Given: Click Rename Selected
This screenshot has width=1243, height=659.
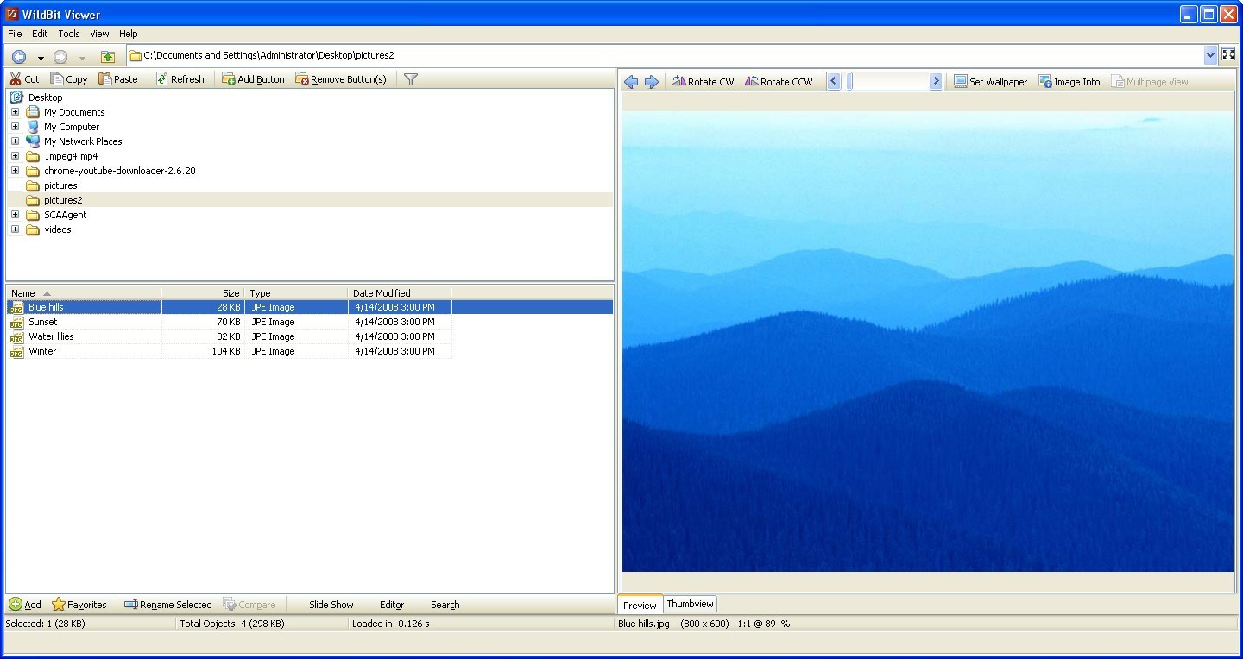Looking at the screenshot, I should pos(167,605).
